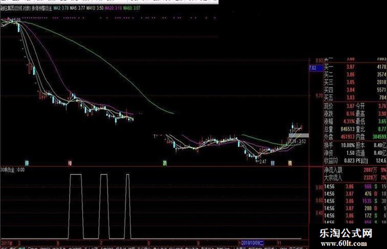This screenshot has height=249, width=387.
Task: Click the 14:56 tick row with volume 280
Action: point(355,209)
